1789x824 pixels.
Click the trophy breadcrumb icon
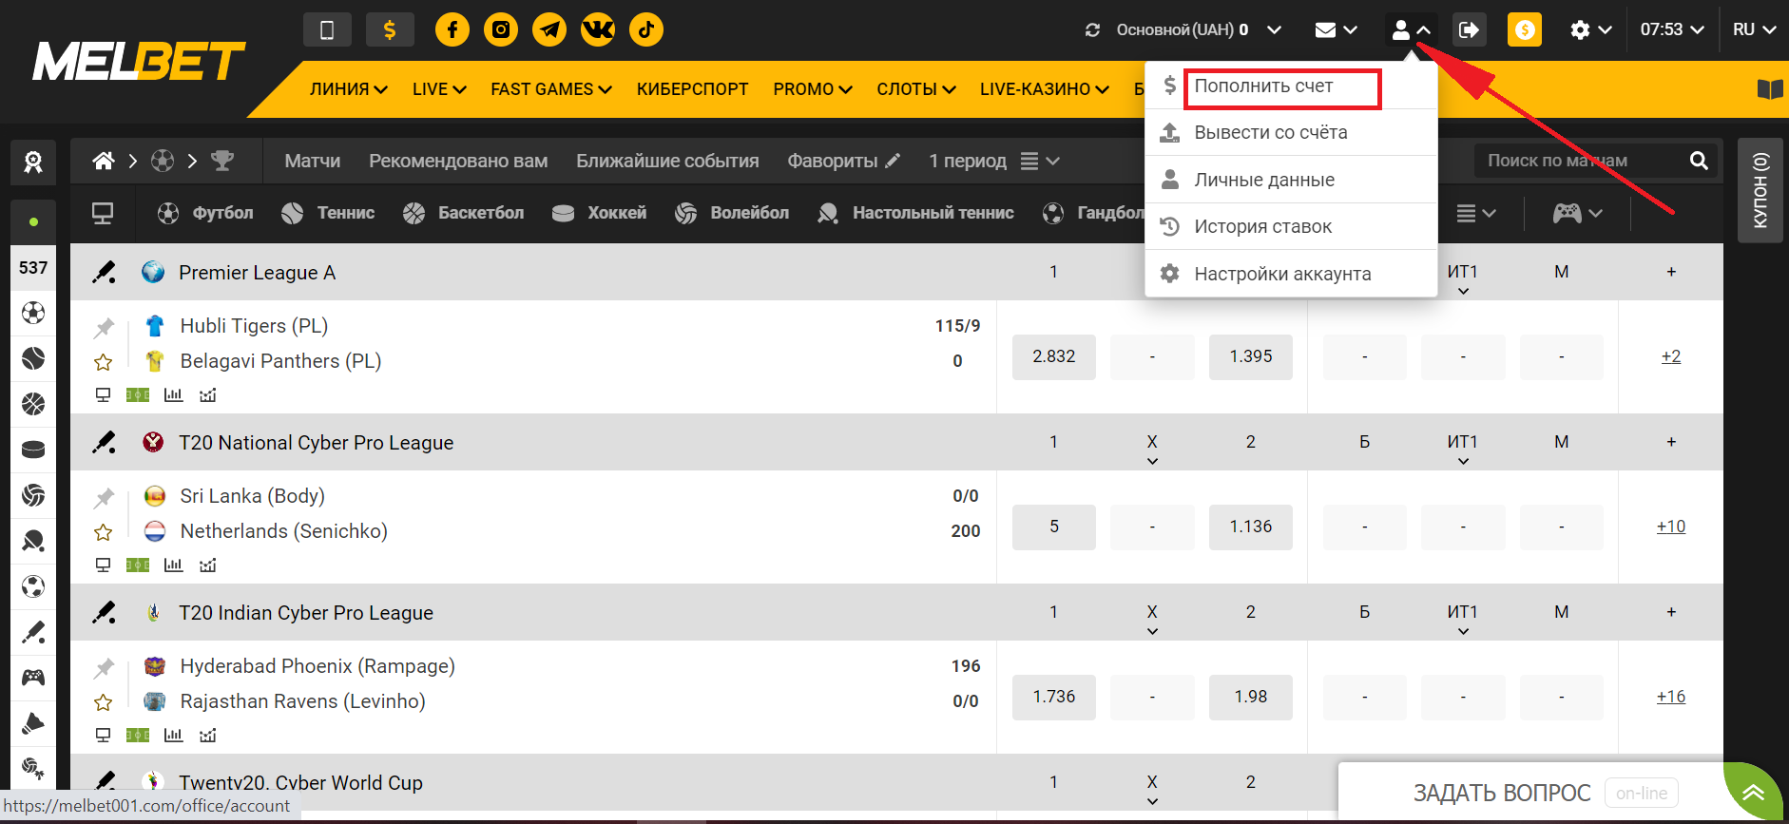coord(222,161)
